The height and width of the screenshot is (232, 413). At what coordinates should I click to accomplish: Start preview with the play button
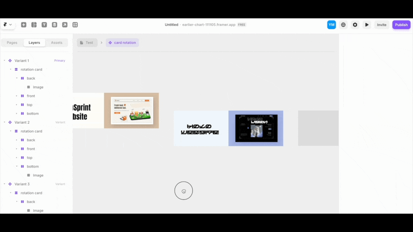point(367,25)
